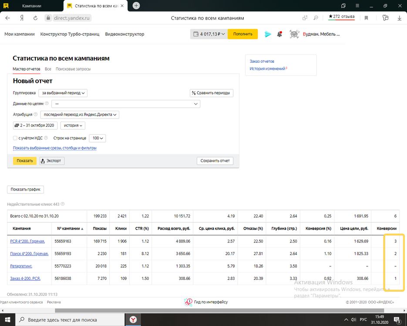Click the Windows taskbar search field
This screenshot has height=326, width=407.
tap(70, 320)
